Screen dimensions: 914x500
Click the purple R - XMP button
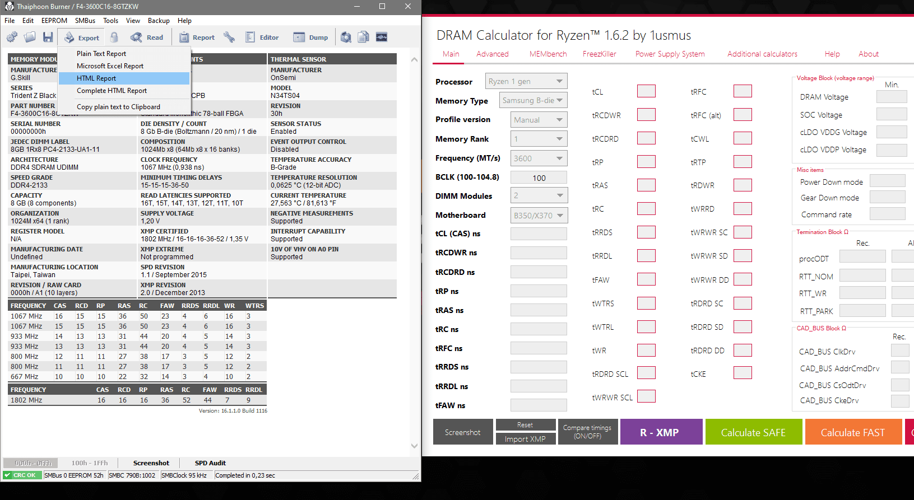tap(661, 432)
